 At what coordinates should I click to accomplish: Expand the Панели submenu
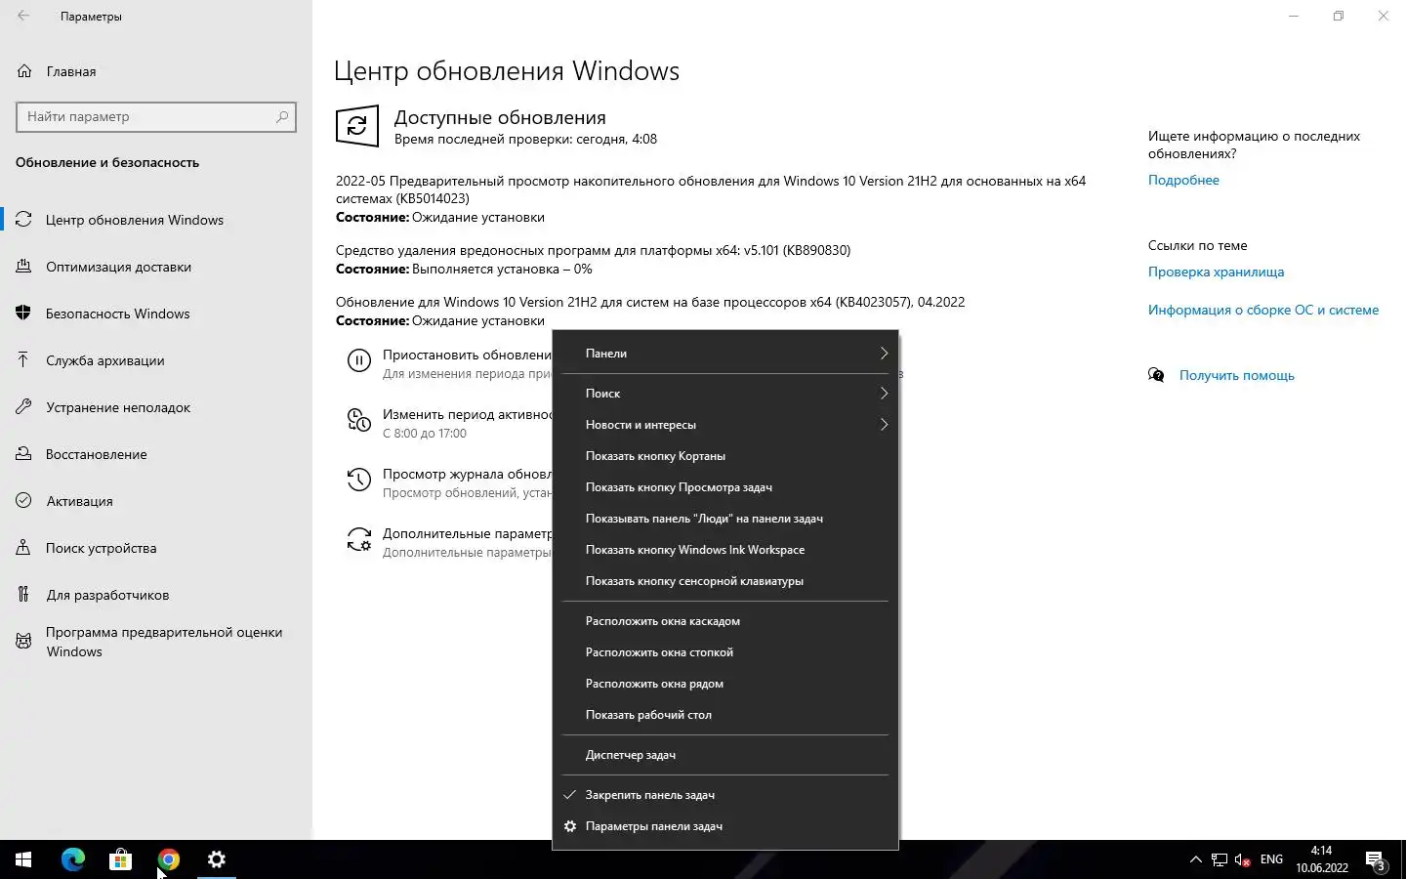tap(725, 354)
